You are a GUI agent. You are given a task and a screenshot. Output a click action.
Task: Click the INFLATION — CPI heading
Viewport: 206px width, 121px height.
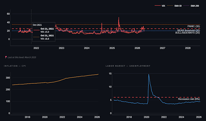pyautogui.click(x=15, y=66)
